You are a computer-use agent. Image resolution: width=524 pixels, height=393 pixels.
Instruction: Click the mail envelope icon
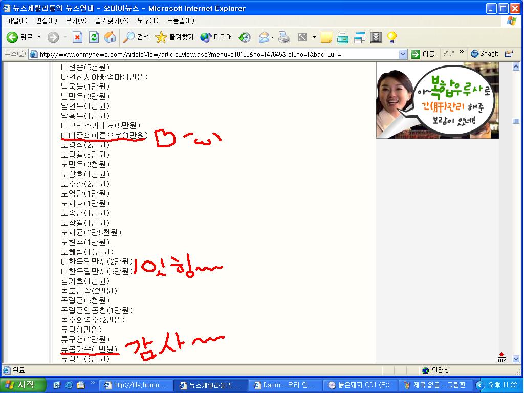coord(264,37)
